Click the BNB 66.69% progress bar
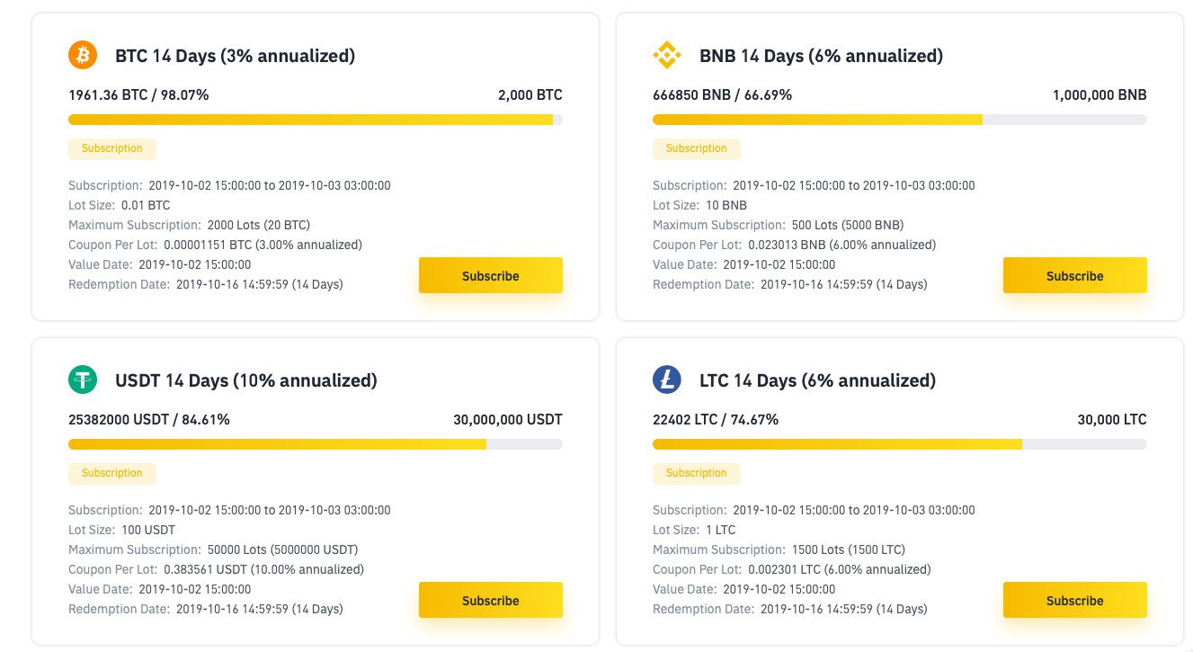This screenshot has height=652, width=1193. pyautogui.click(x=900, y=120)
